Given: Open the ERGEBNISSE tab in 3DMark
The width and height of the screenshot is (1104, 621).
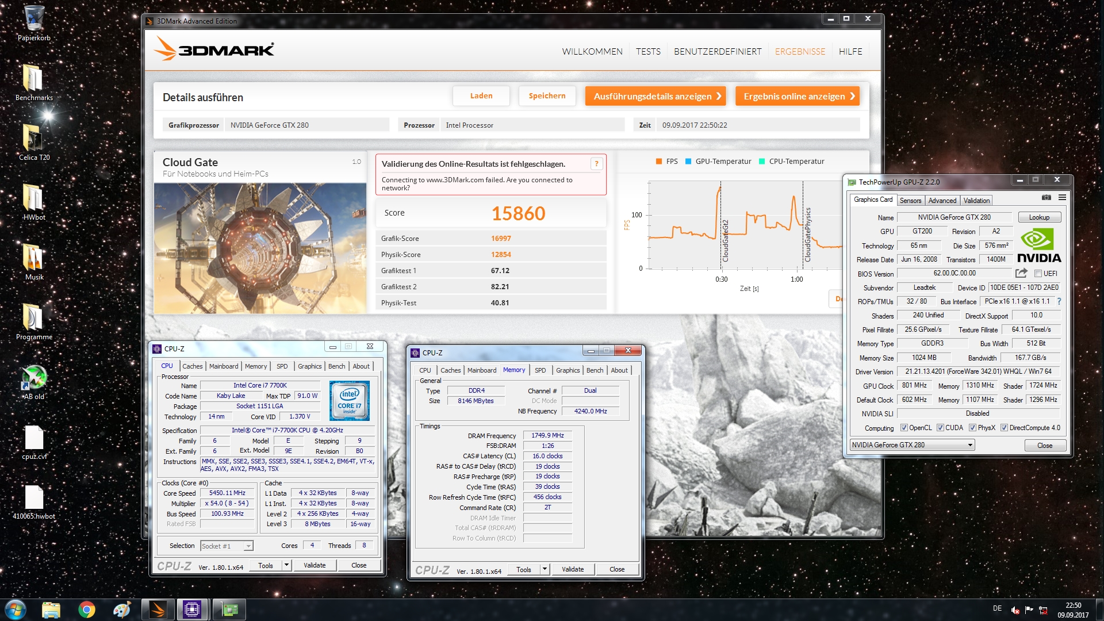Looking at the screenshot, I should 800,52.
